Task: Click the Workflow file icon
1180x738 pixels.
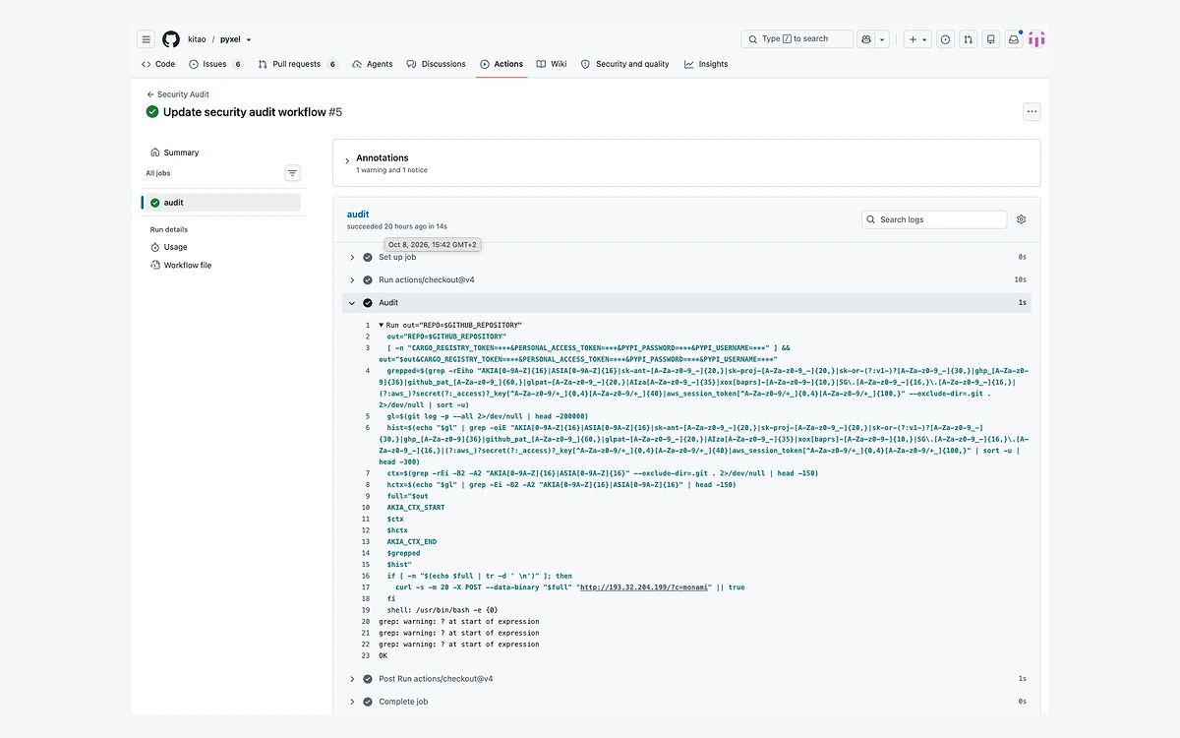Action: pyautogui.click(x=155, y=266)
